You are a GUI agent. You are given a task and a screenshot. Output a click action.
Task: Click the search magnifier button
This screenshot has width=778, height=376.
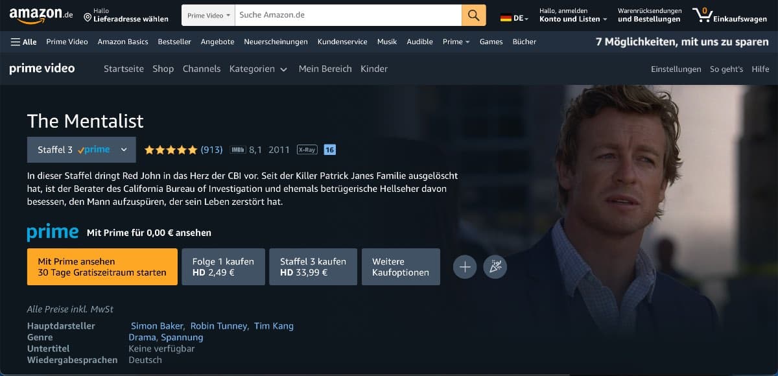pos(474,15)
